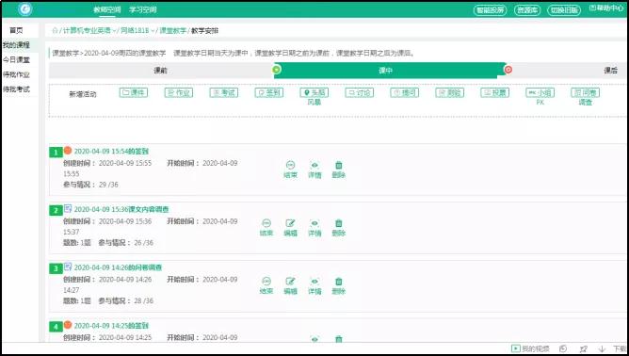End the 15:54 签到 activity
Image resolution: width=629 pixels, height=356 pixels.
click(290, 170)
